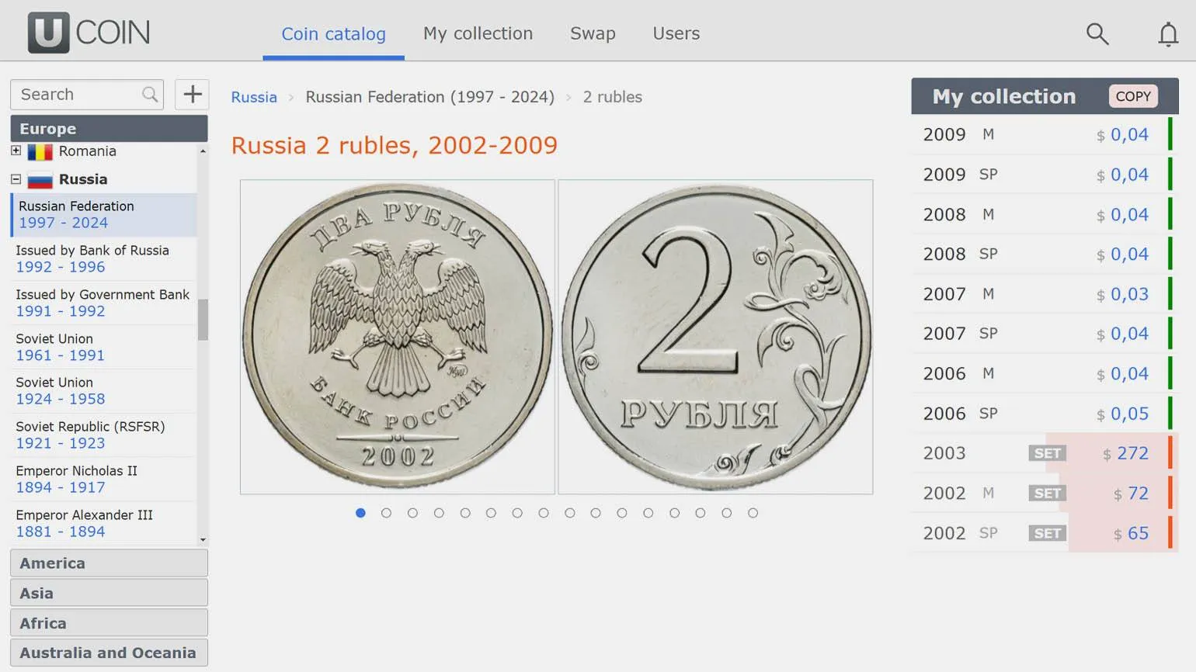Open search with the magnifier icon
Screen dimensions: 1196x672
tap(1097, 33)
